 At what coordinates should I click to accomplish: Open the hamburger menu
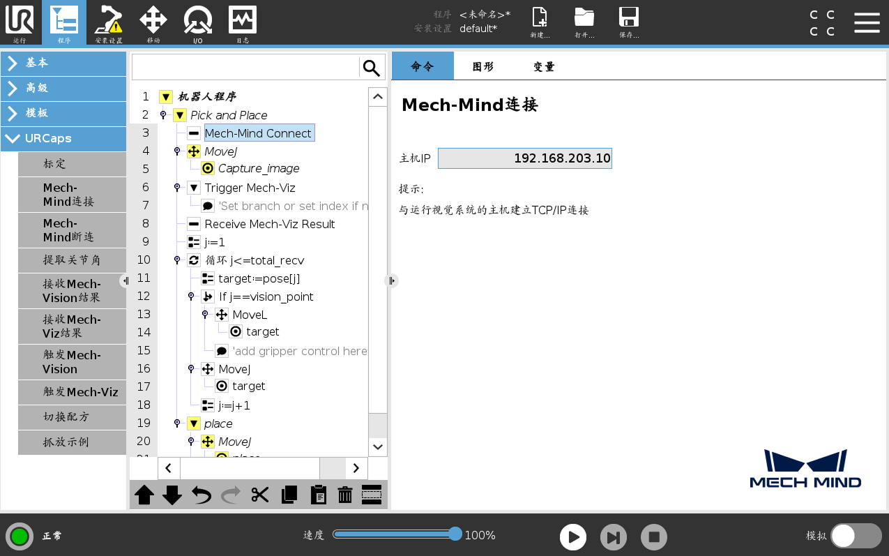coord(867,22)
